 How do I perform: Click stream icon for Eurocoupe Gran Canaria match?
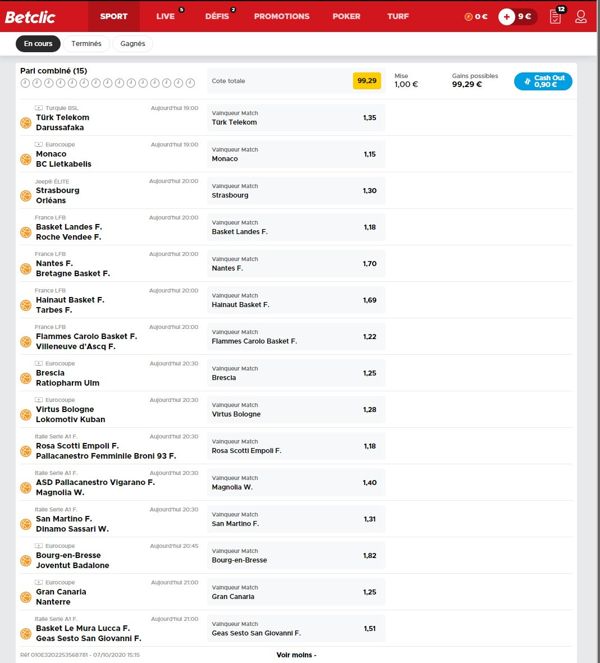tap(39, 582)
